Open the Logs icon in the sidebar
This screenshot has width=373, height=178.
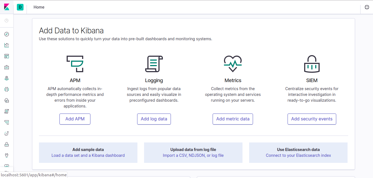point(7,111)
